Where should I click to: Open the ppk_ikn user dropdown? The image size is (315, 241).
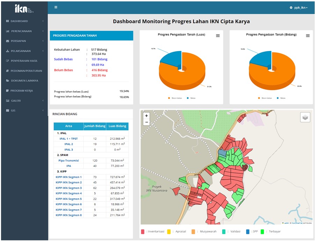pyautogui.click(x=301, y=8)
